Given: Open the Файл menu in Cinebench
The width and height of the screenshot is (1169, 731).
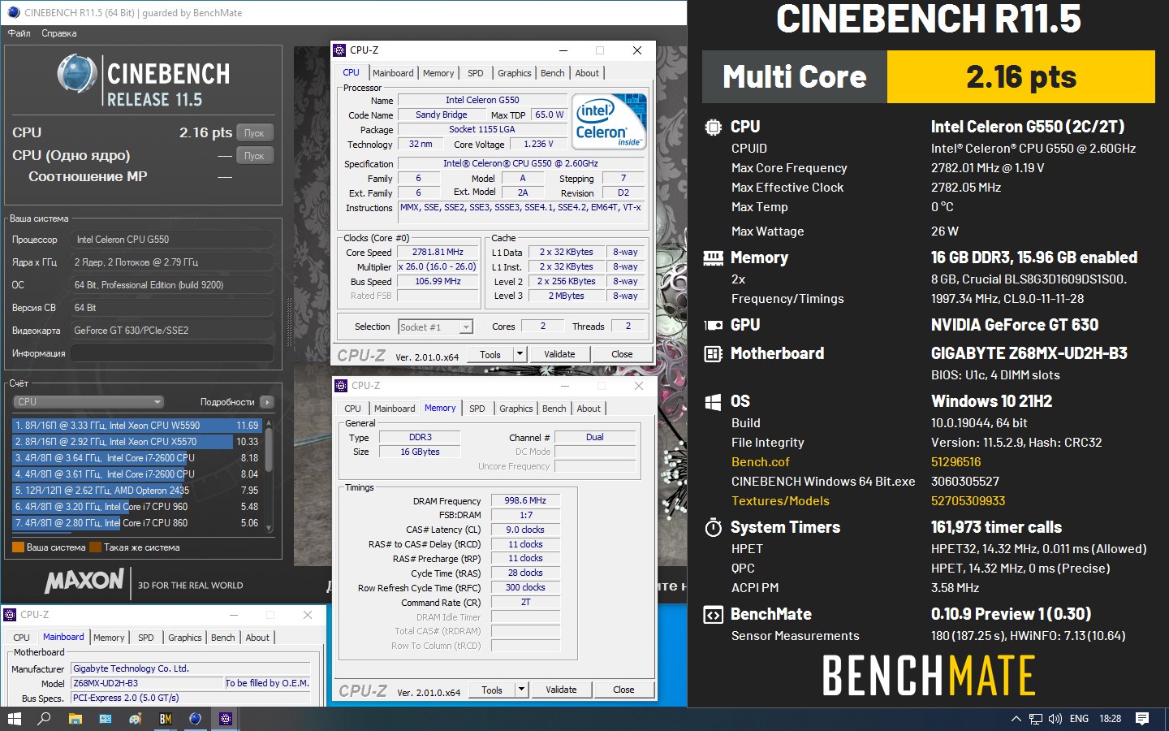Looking at the screenshot, I should pos(19,33).
